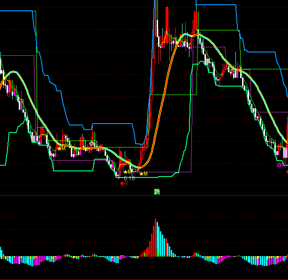Click the 0.18 low price label
This screenshot has width=288, height=280.
click(129, 178)
